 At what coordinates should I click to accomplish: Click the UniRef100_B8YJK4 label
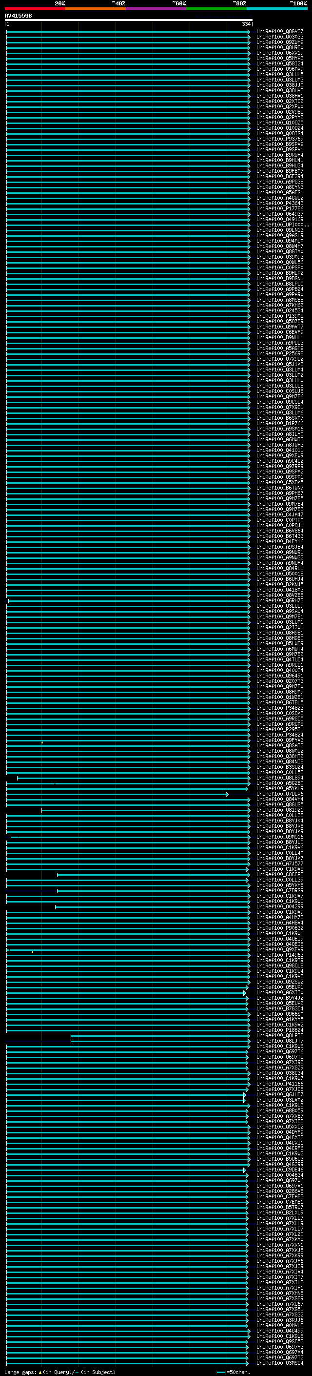[x=280, y=821]
